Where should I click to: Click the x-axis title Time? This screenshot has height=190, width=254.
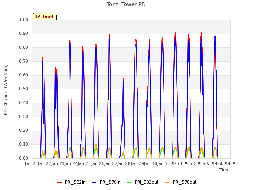point(225,170)
